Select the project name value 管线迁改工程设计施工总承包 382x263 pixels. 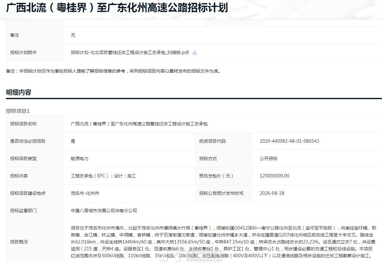[x=139, y=124]
